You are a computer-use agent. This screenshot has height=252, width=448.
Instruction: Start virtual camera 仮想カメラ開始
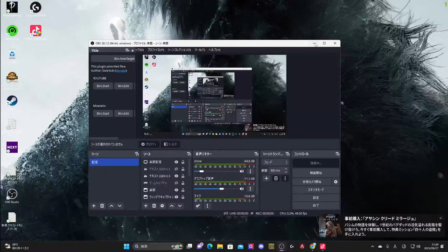[312, 182]
